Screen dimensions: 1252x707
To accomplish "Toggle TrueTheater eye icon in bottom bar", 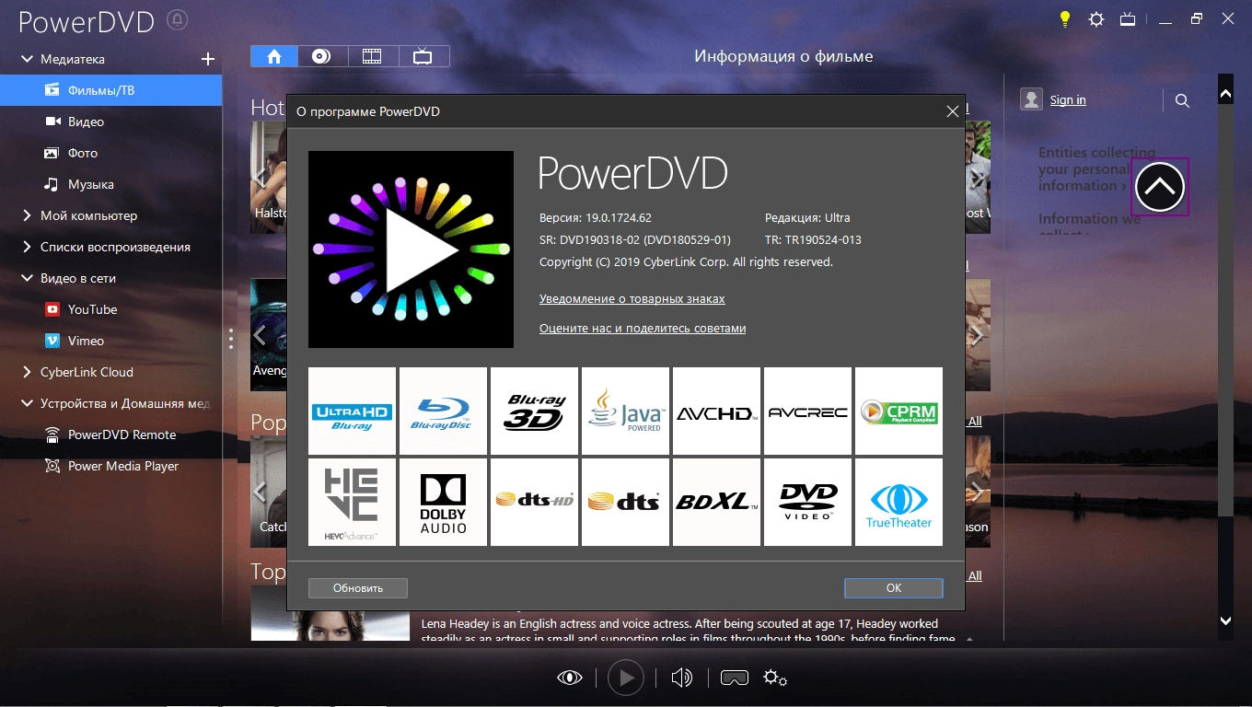I will coord(570,678).
